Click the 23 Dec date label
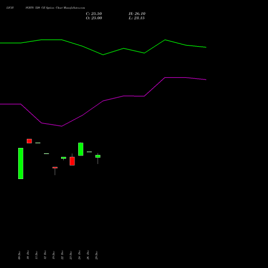Viewport: 268px width, 268px height. (x=71, y=255)
